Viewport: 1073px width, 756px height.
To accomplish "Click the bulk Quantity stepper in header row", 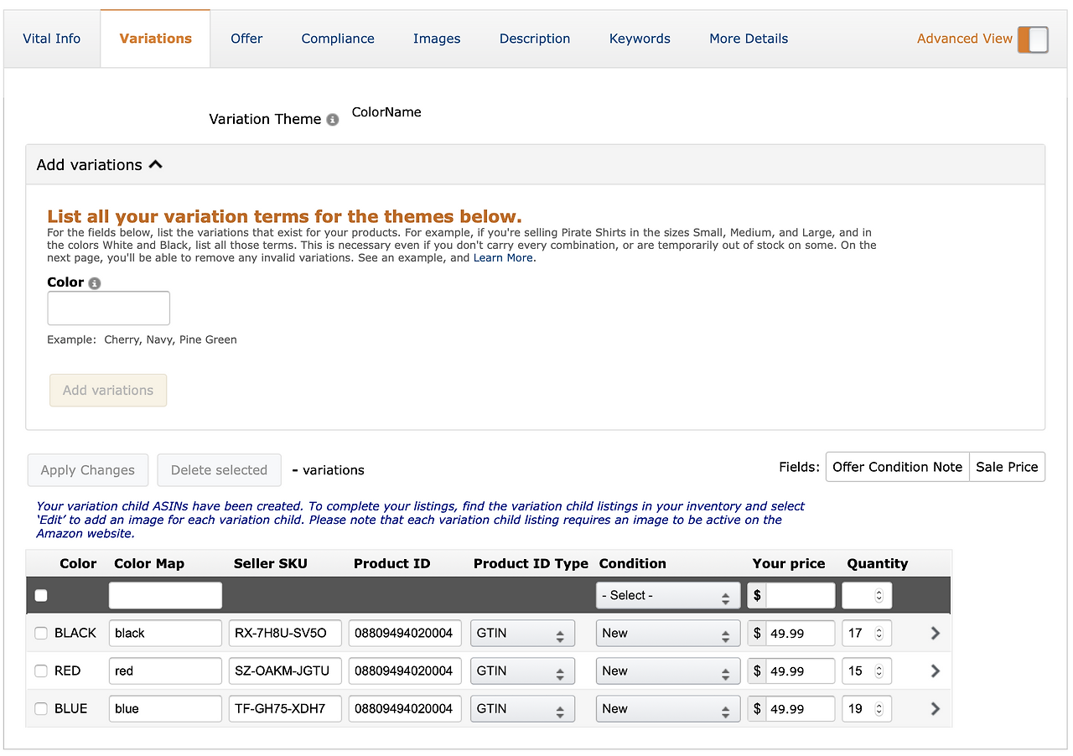I will 867,596.
